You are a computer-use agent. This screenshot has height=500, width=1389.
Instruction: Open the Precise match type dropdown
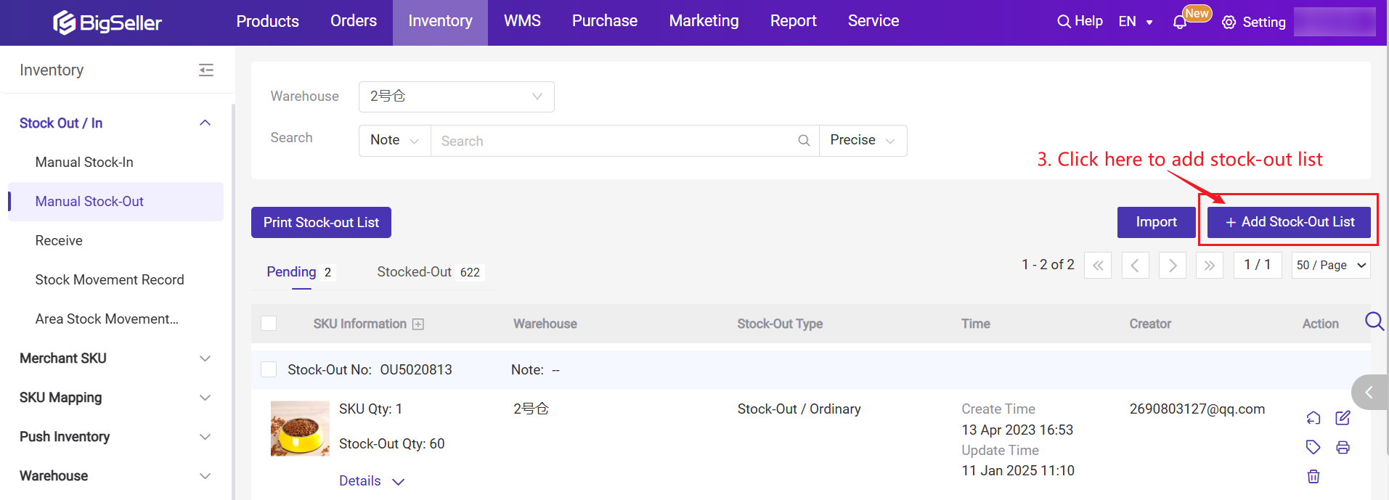pos(863,140)
